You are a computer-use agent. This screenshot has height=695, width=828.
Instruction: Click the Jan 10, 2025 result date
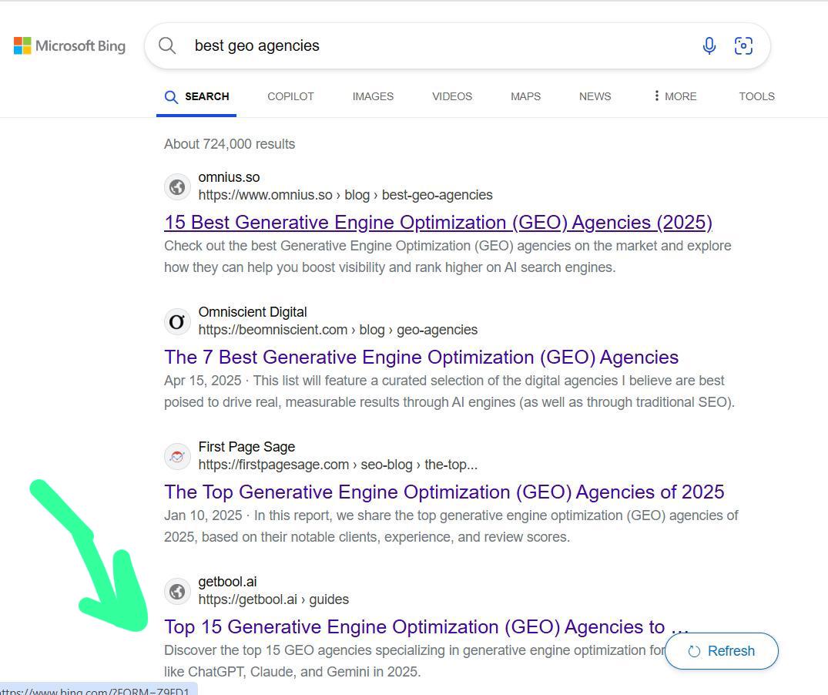[203, 515]
